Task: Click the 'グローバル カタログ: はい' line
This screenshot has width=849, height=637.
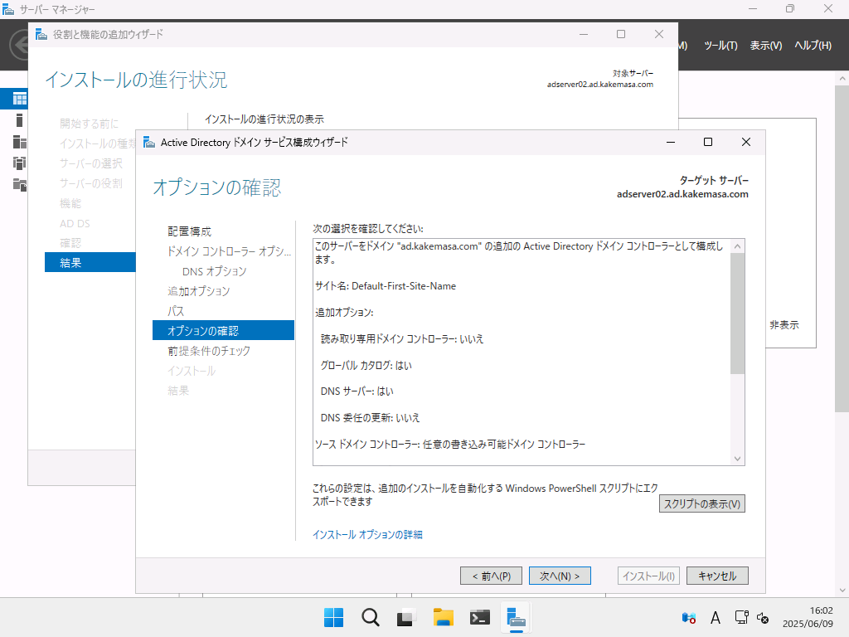Action: [366, 366]
